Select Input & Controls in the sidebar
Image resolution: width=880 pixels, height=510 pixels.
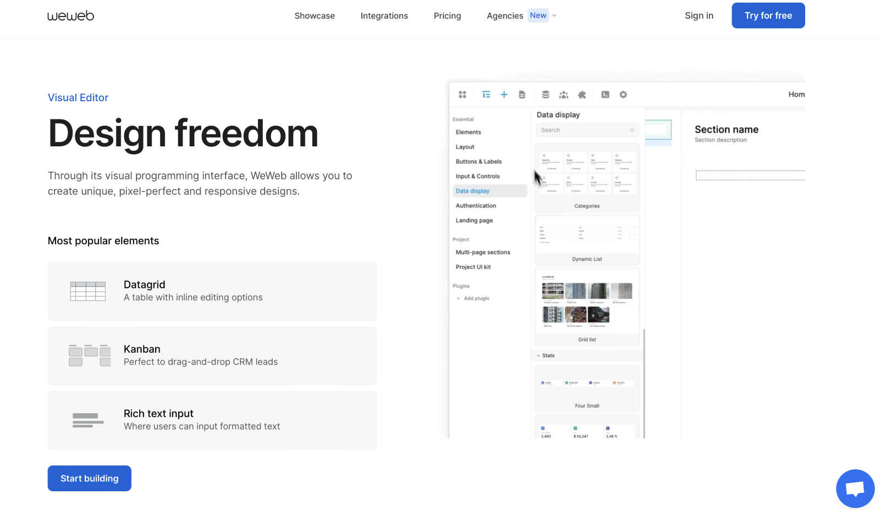coord(478,177)
